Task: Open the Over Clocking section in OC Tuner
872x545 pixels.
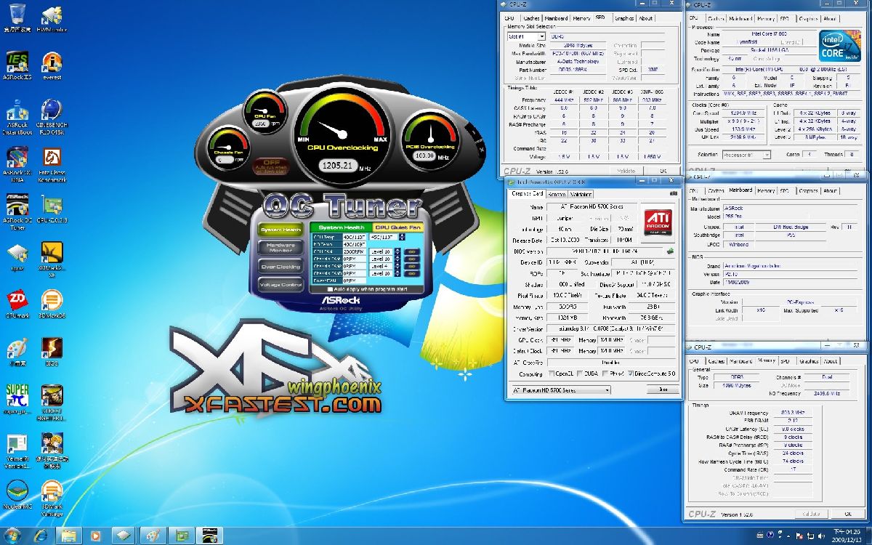Action: coord(281,267)
